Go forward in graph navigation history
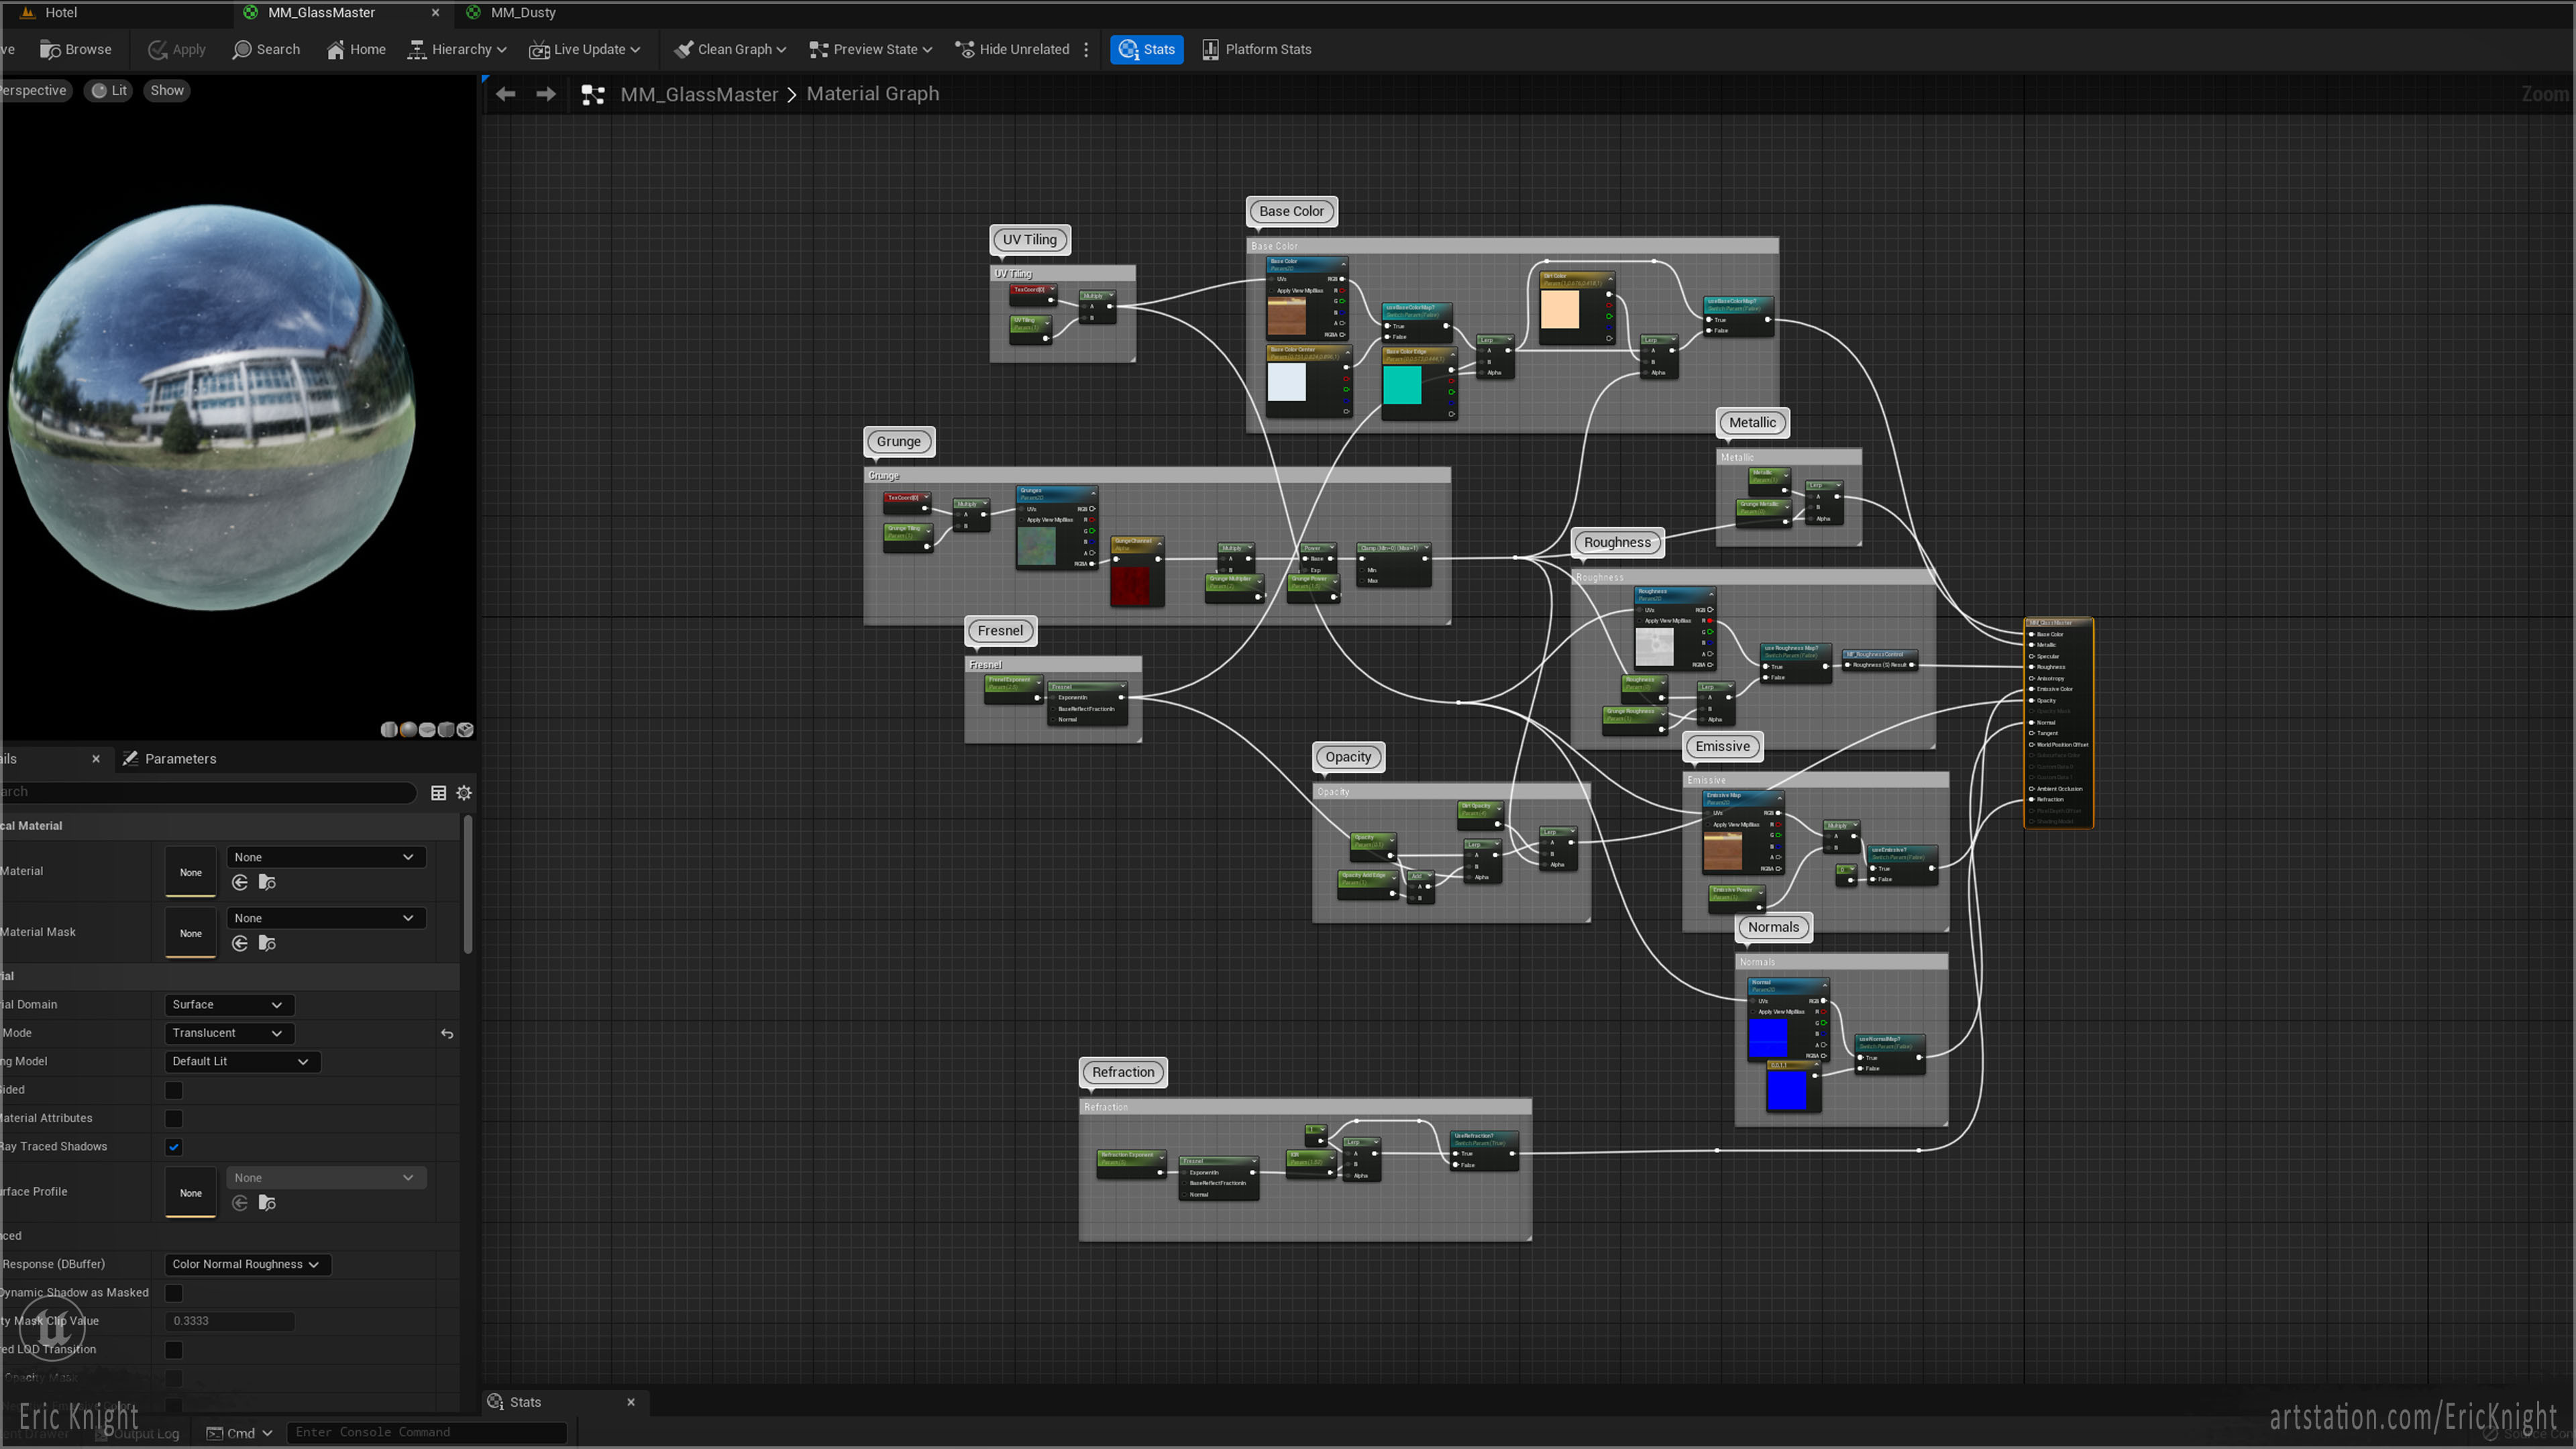 [x=545, y=94]
